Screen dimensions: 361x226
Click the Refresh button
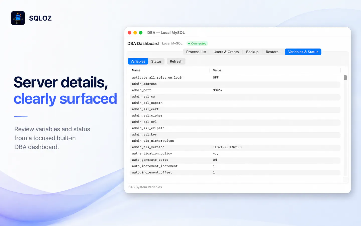[x=176, y=61]
